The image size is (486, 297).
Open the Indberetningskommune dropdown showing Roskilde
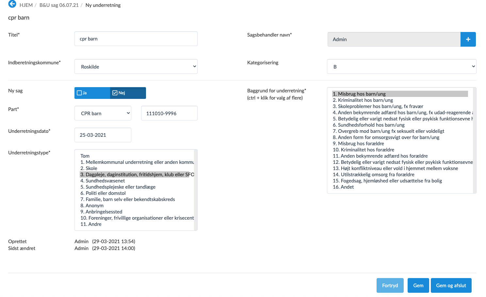pos(136,67)
